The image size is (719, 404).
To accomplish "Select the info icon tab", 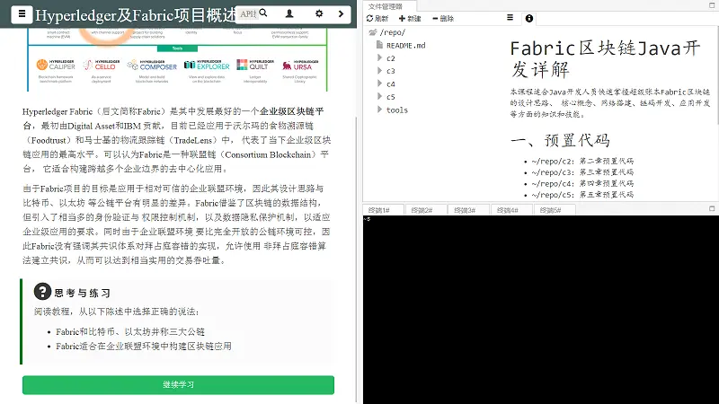I will click(x=529, y=18).
